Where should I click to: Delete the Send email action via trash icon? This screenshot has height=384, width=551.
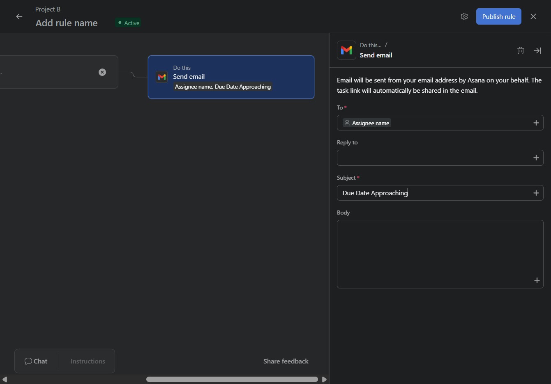coord(521,50)
